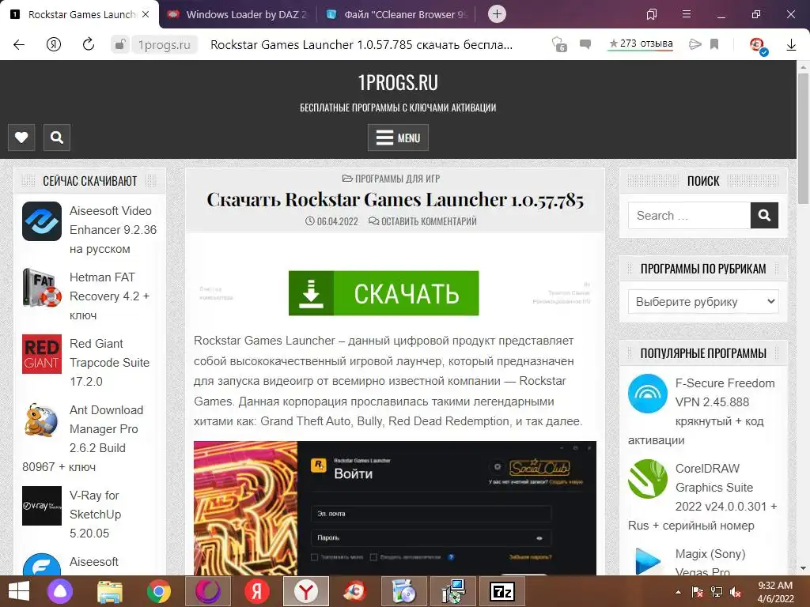The height and width of the screenshot is (607, 810).
Task: Submit search with the black magnifier button
Action: tap(764, 215)
